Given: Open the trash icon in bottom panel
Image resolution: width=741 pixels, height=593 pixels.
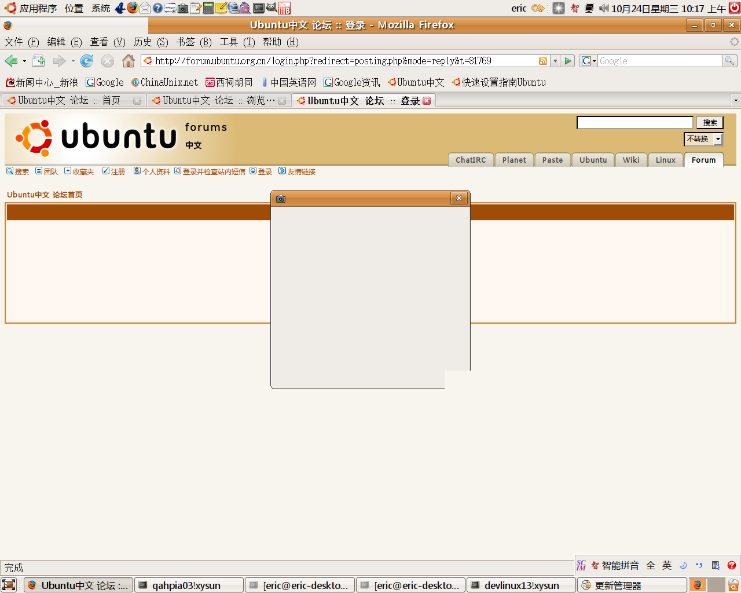Looking at the screenshot, I should pos(733,585).
